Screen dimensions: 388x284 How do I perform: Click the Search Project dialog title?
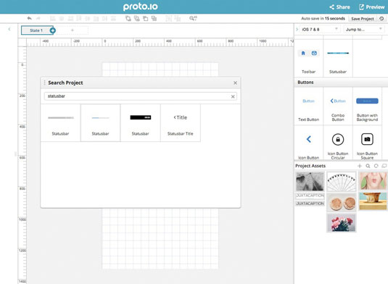65,83
